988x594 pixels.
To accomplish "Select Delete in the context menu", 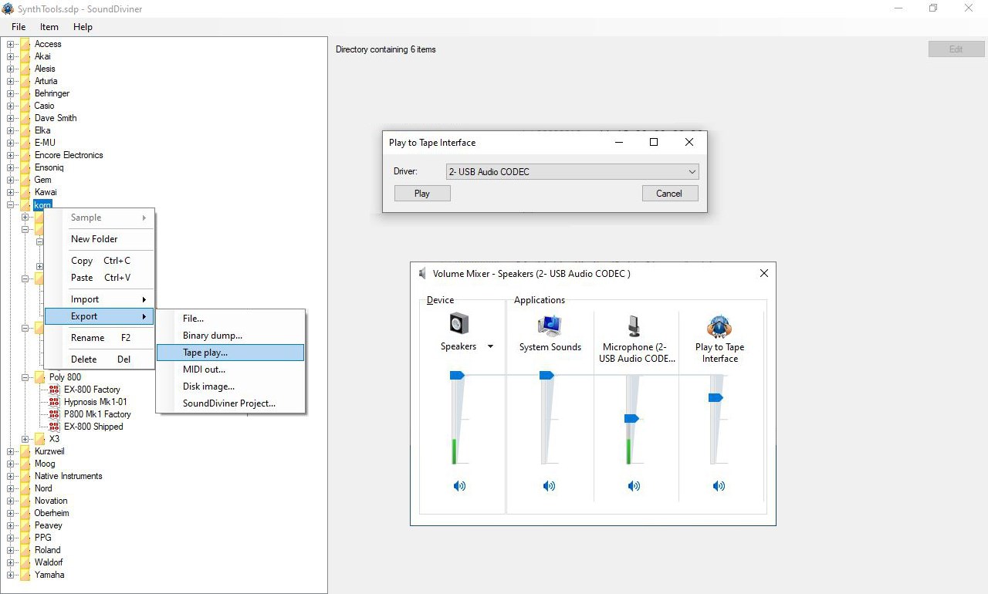I will click(x=99, y=359).
